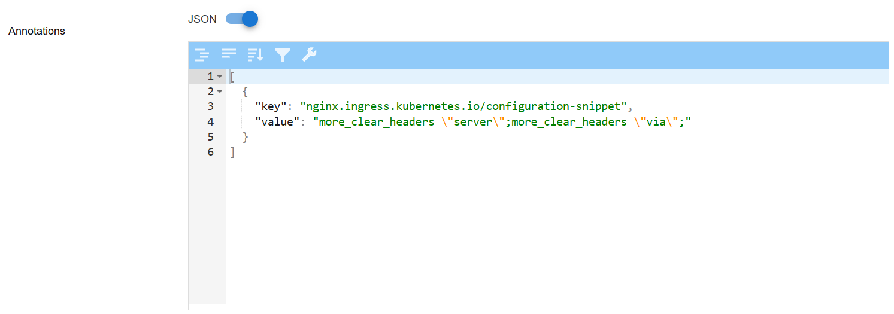The height and width of the screenshot is (314, 894).
Task: Place cursor in more_clear_headers value string
Action: pos(502,121)
